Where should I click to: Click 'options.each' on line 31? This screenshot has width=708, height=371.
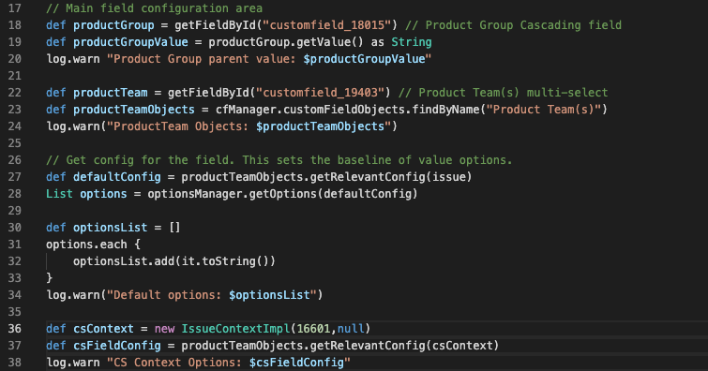pyautogui.click(x=86, y=245)
